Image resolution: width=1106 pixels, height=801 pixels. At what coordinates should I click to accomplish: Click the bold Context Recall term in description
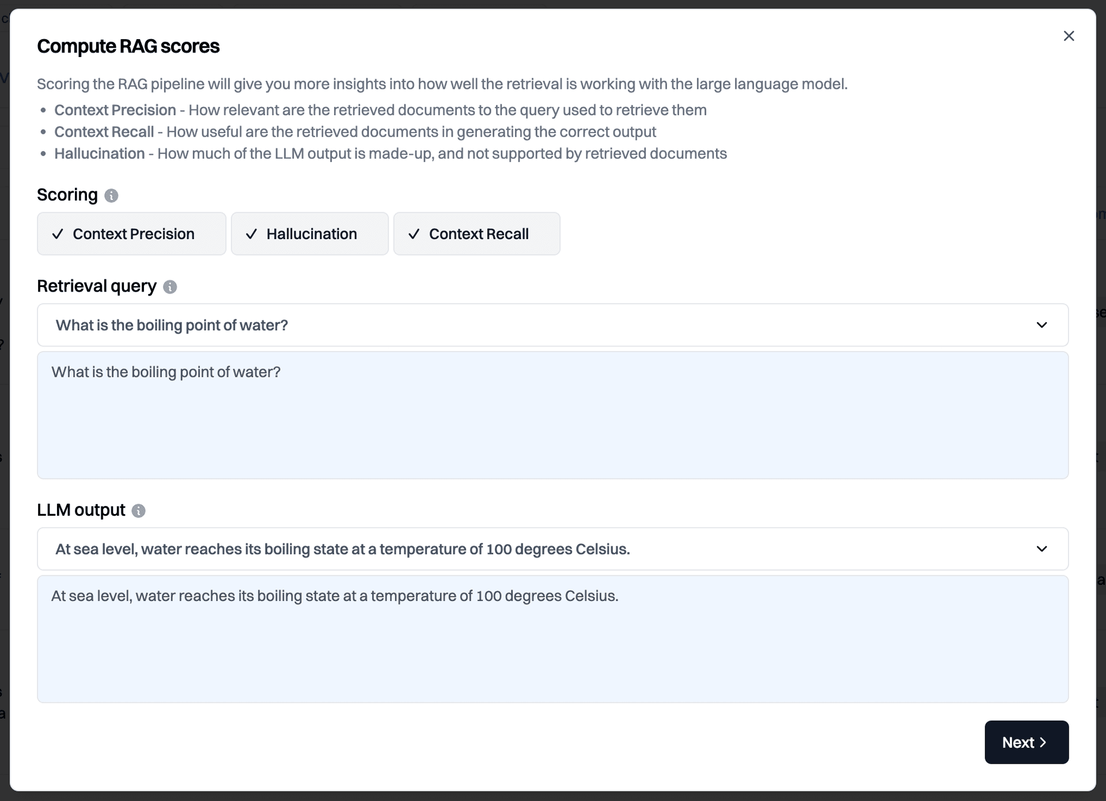[104, 132]
